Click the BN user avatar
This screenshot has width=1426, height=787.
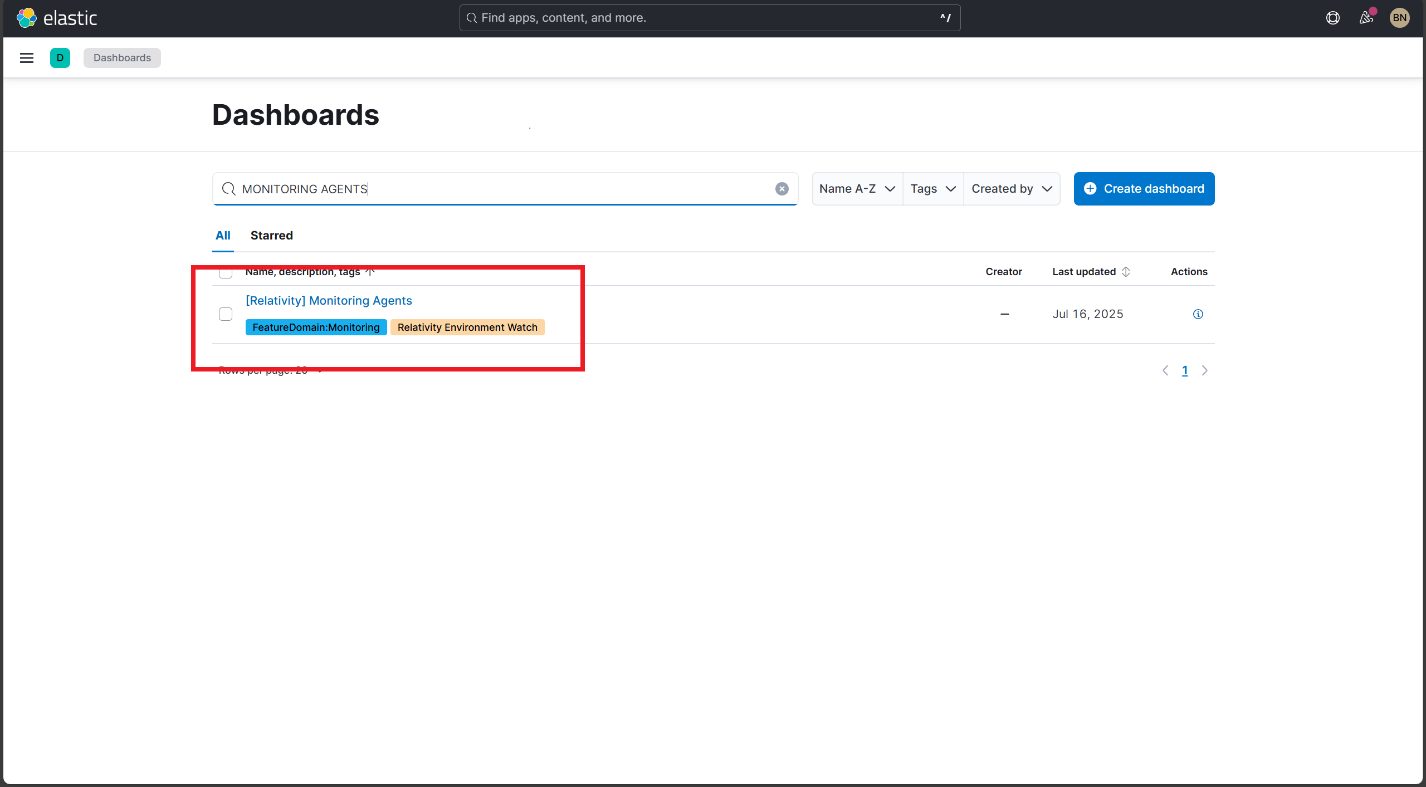[1400, 17]
